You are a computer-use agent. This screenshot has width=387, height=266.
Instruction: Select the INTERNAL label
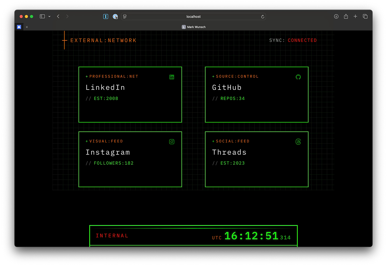pos(112,236)
